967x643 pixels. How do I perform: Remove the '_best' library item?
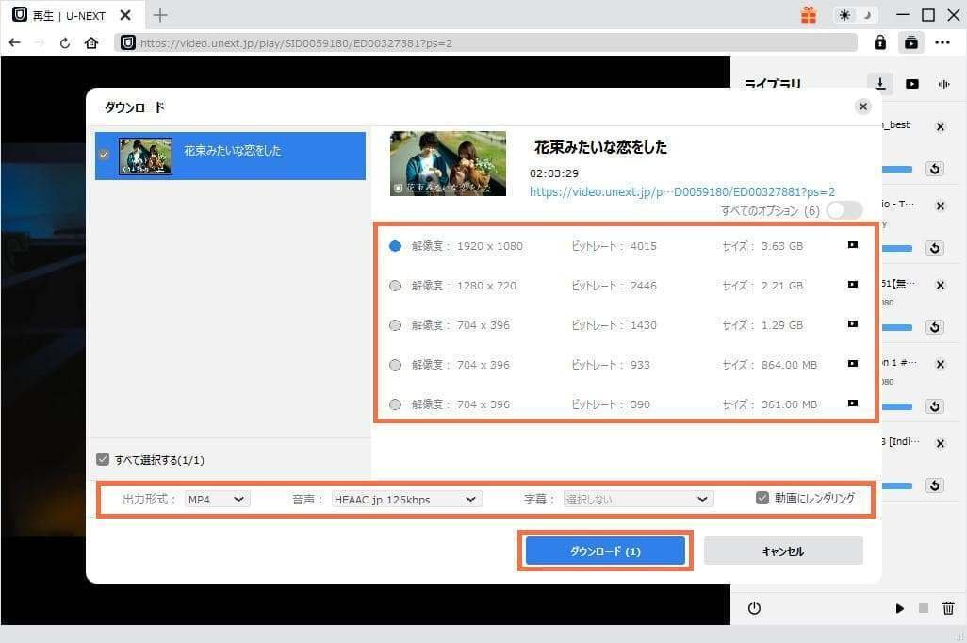click(x=941, y=126)
